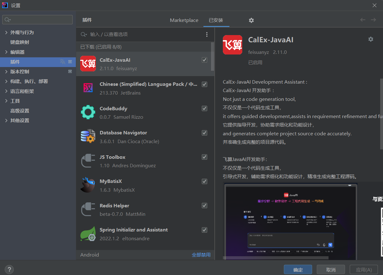The image size is (383, 275).
Task: Click the settings search magnifier icon
Action: click(8, 20)
